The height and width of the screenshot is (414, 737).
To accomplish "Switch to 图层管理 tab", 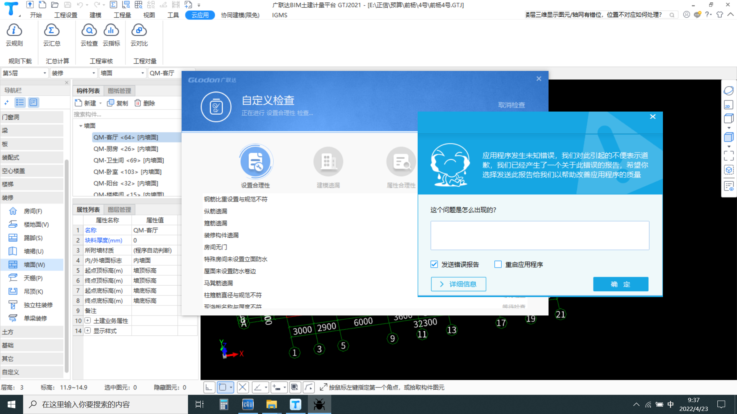I will [119, 210].
